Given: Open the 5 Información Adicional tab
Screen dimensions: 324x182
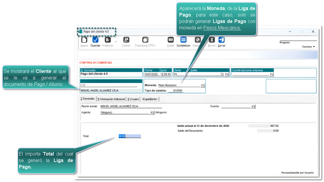Looking at the screenshot, I should (x=111, y=99).
